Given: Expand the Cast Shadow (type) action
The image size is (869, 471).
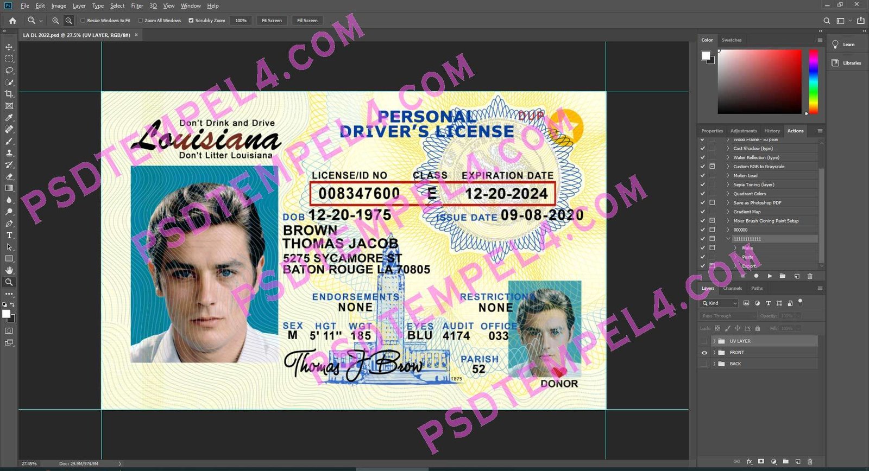Looking at the screenshot, I should [728, 149].
